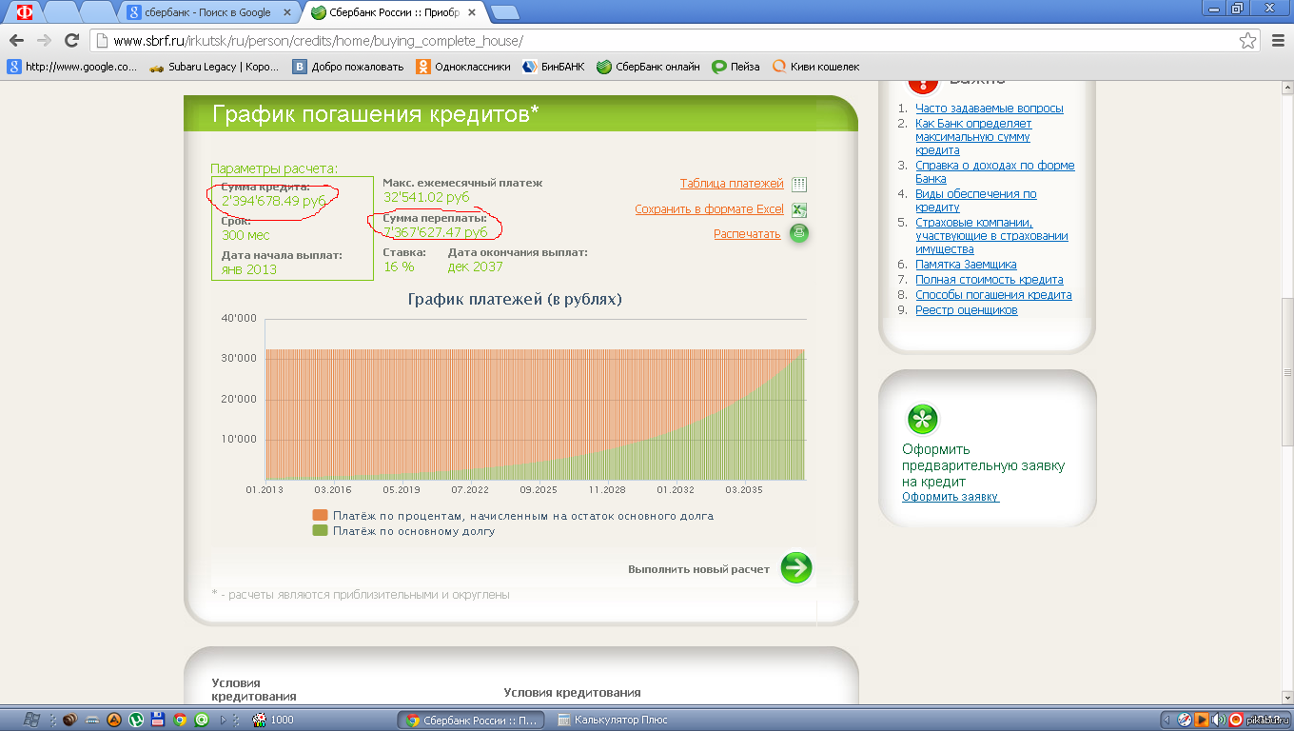This screenshot has width=1294, height=731.
Task: Close the Сбербанк России tab
Action: tap(480, 12)
